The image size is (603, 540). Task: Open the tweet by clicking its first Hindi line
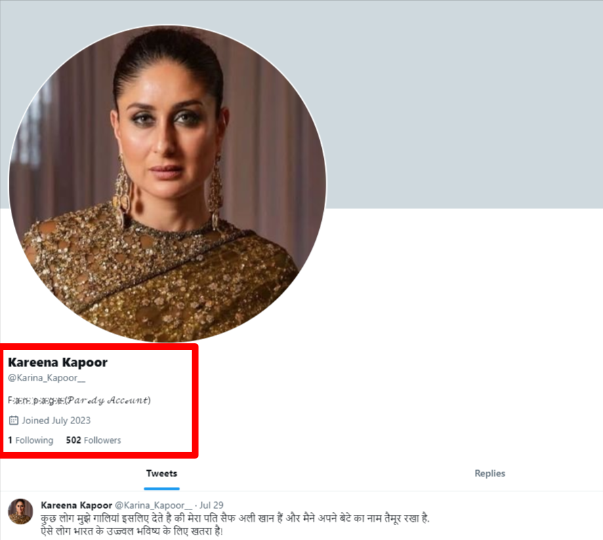pyautogui.click(x=235, y=518)
